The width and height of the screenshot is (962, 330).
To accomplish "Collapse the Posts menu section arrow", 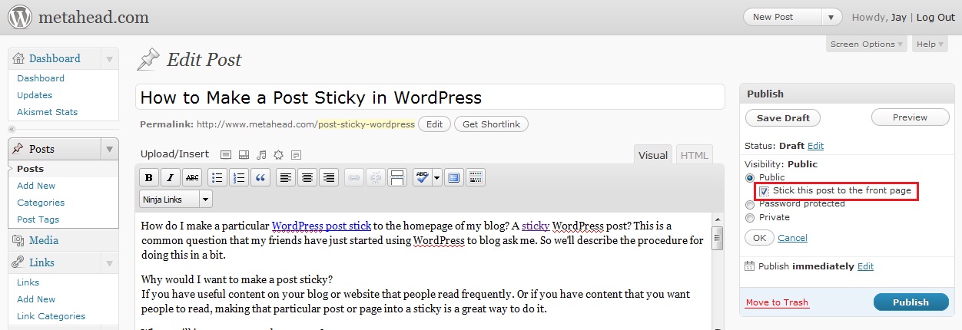I will pyautogui.click(x=109, y=149).
